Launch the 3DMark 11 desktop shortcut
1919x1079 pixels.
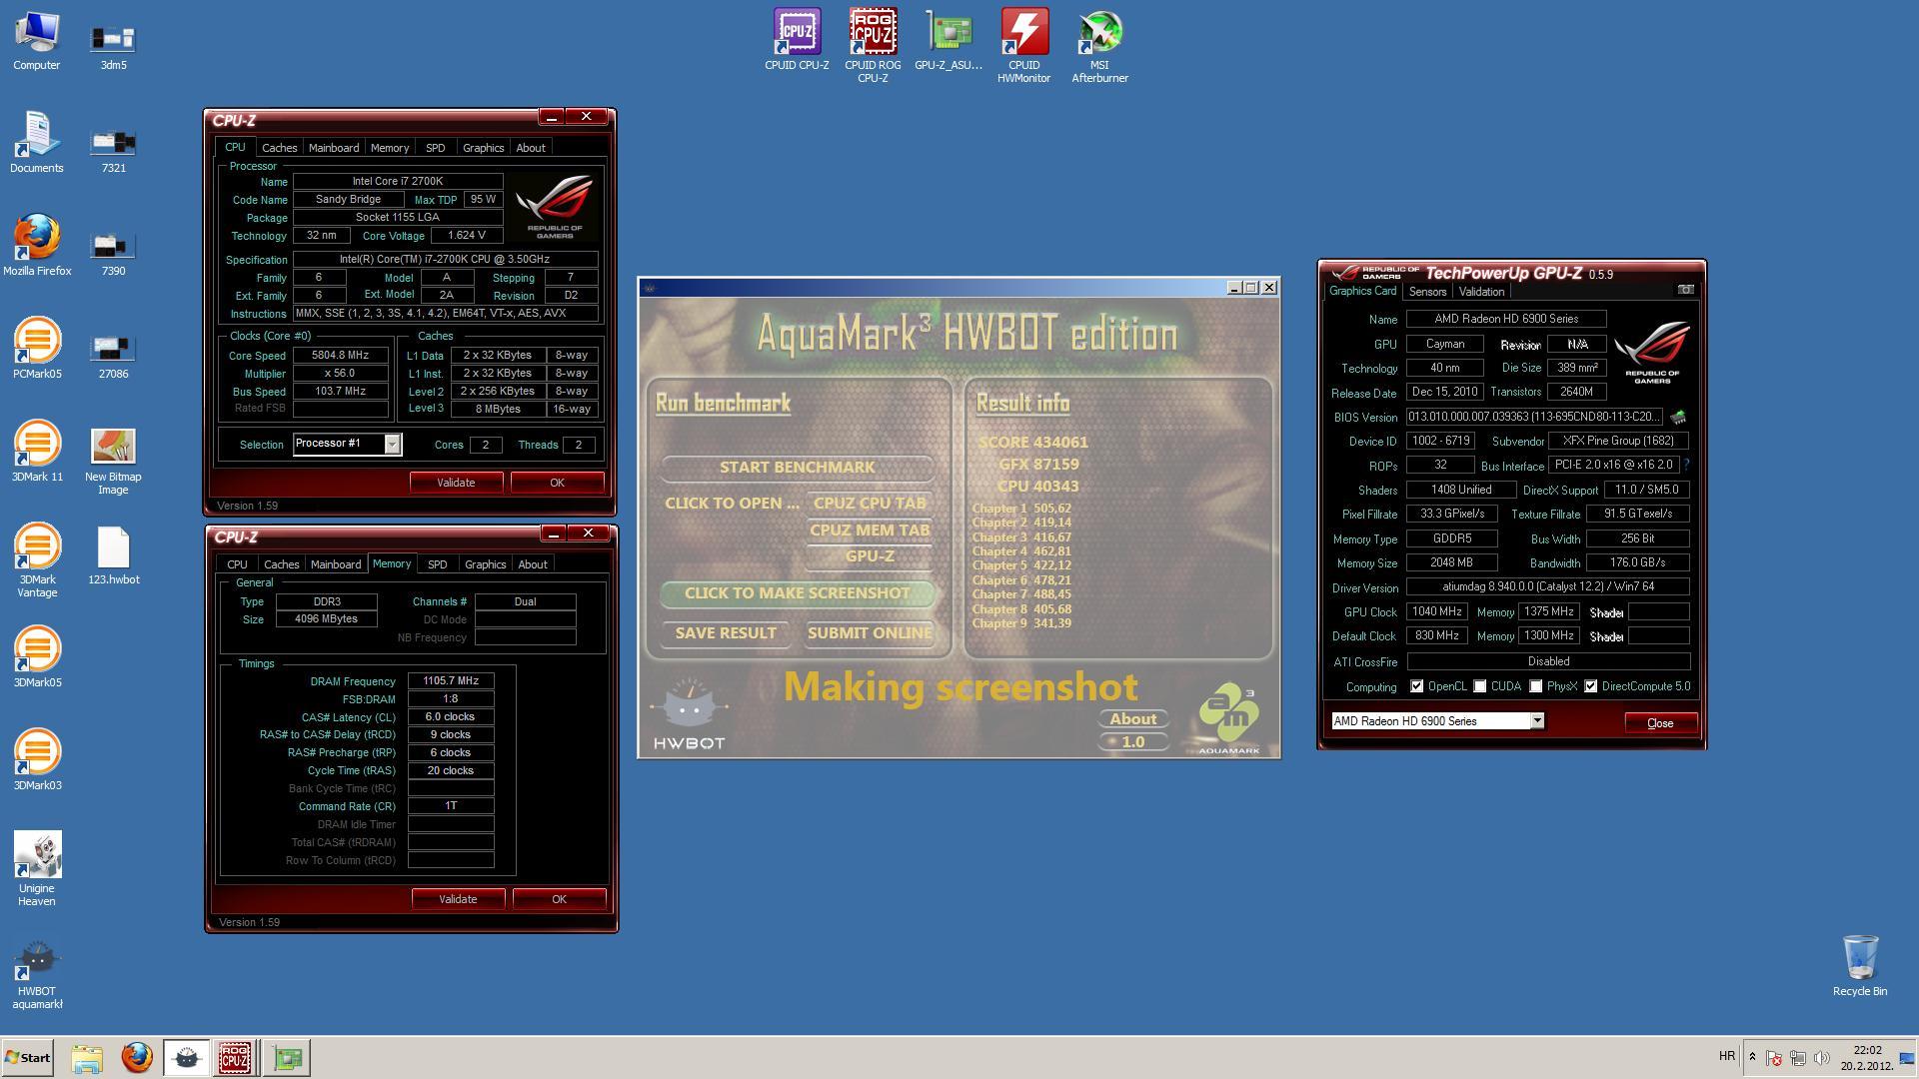(x=37, y=453)
